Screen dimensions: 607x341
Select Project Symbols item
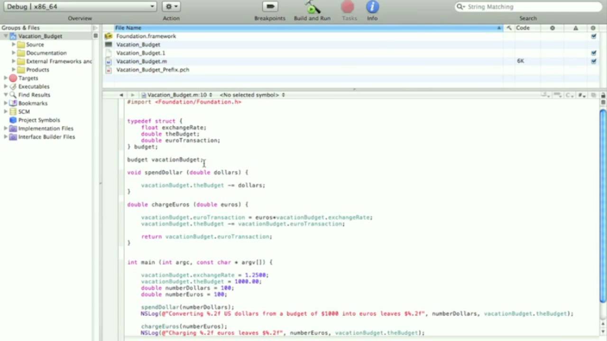click(39, 120)
